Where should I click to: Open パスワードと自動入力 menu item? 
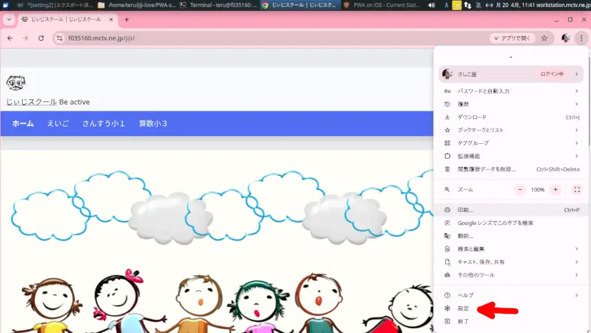click(511, 91)
